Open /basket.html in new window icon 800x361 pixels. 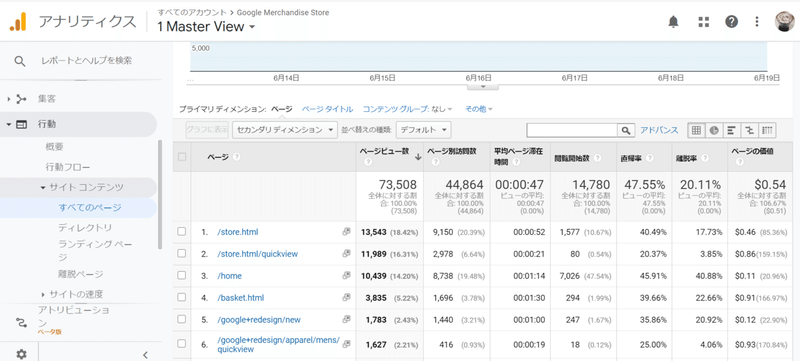pos(346,297)
